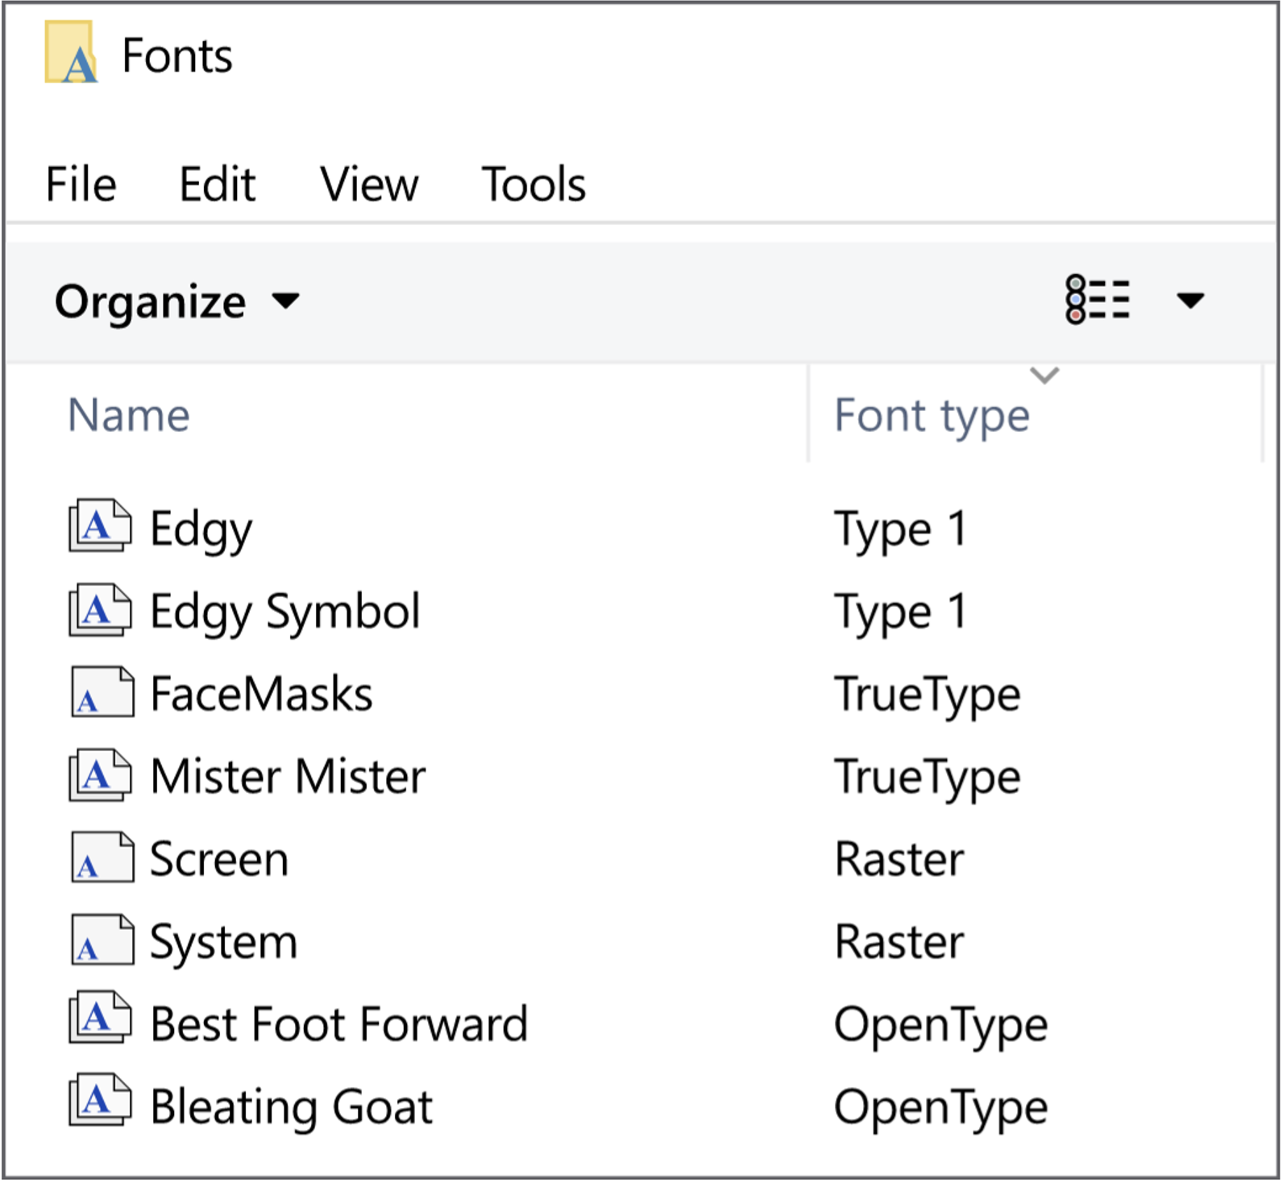This screenshot has height=1183, width=1283.
Task: Select the Screen raster font icon
Action: 102,858
